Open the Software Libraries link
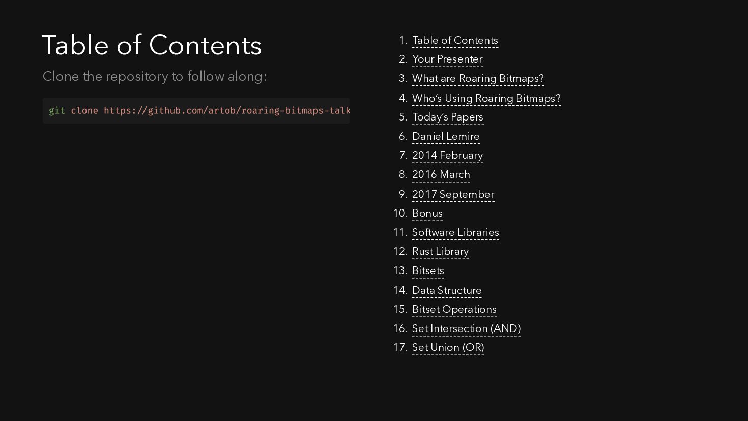 pyautogui.click(x=455, y=233)
